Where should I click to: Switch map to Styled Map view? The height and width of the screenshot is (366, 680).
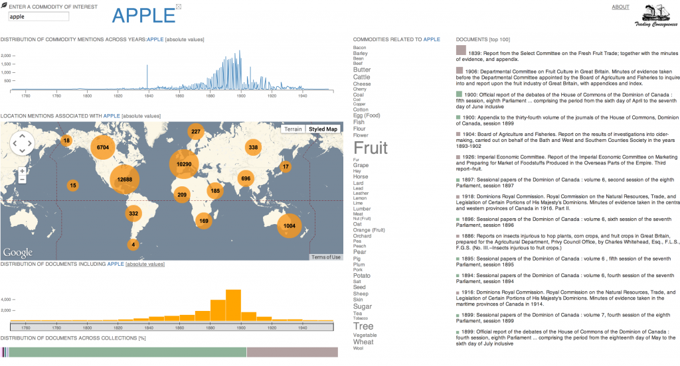click(323, 129)
